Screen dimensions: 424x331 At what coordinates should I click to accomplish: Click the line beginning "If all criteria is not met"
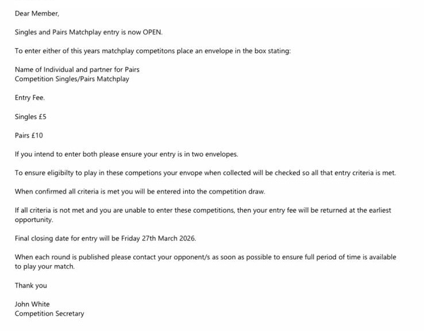click(x=203, y=211)
